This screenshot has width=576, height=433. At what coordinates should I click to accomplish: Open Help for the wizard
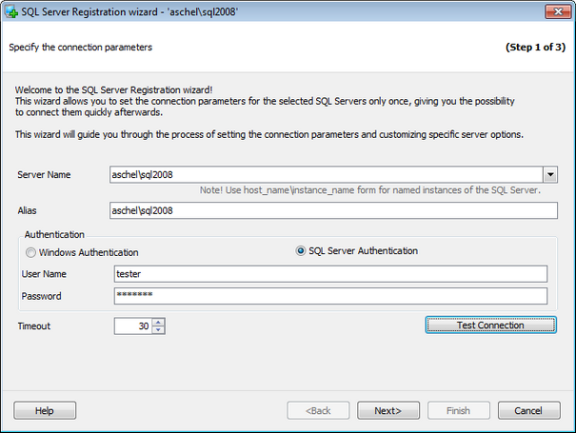45,410
